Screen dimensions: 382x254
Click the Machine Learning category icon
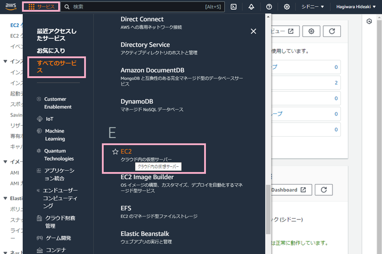(39, 131)
